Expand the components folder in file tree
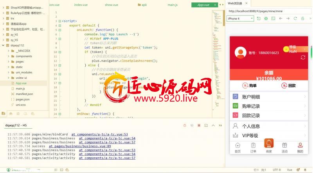The image size is (313, 173). click(9, 56)
